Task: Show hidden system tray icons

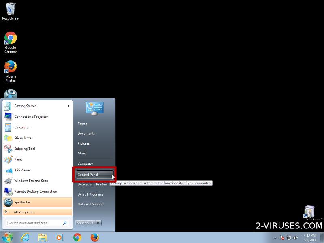Action: (x=275, y=238)
